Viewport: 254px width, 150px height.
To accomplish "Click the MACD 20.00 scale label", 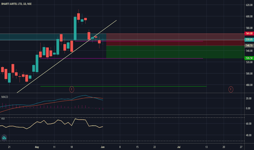I will point(249,98).
